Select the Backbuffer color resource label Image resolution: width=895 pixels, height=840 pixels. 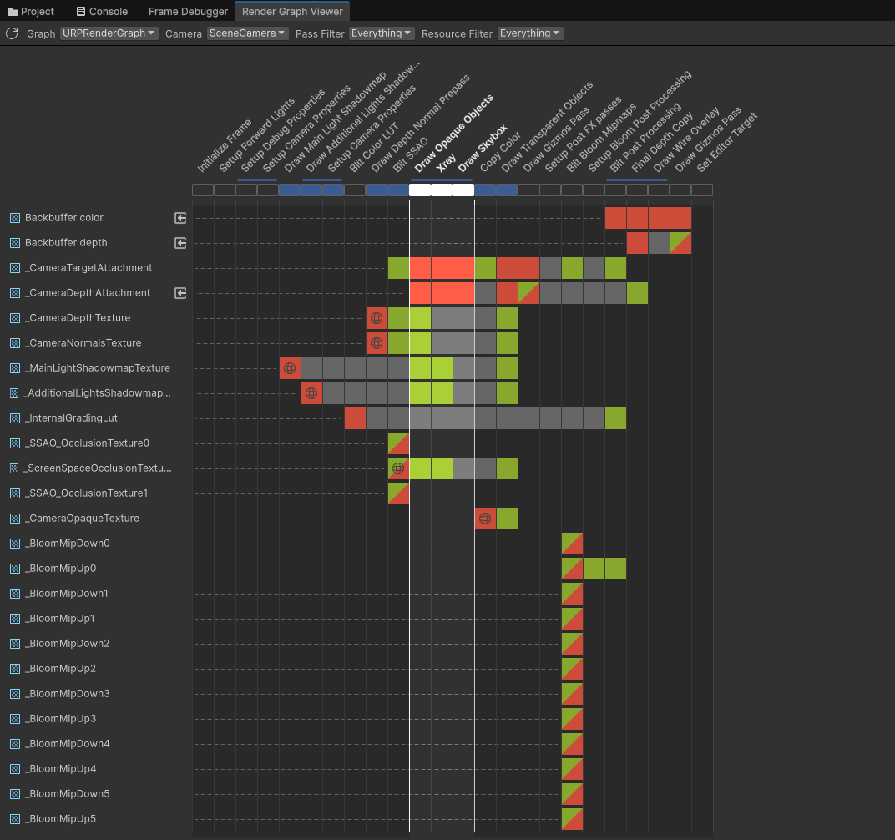tap(64, 218)
